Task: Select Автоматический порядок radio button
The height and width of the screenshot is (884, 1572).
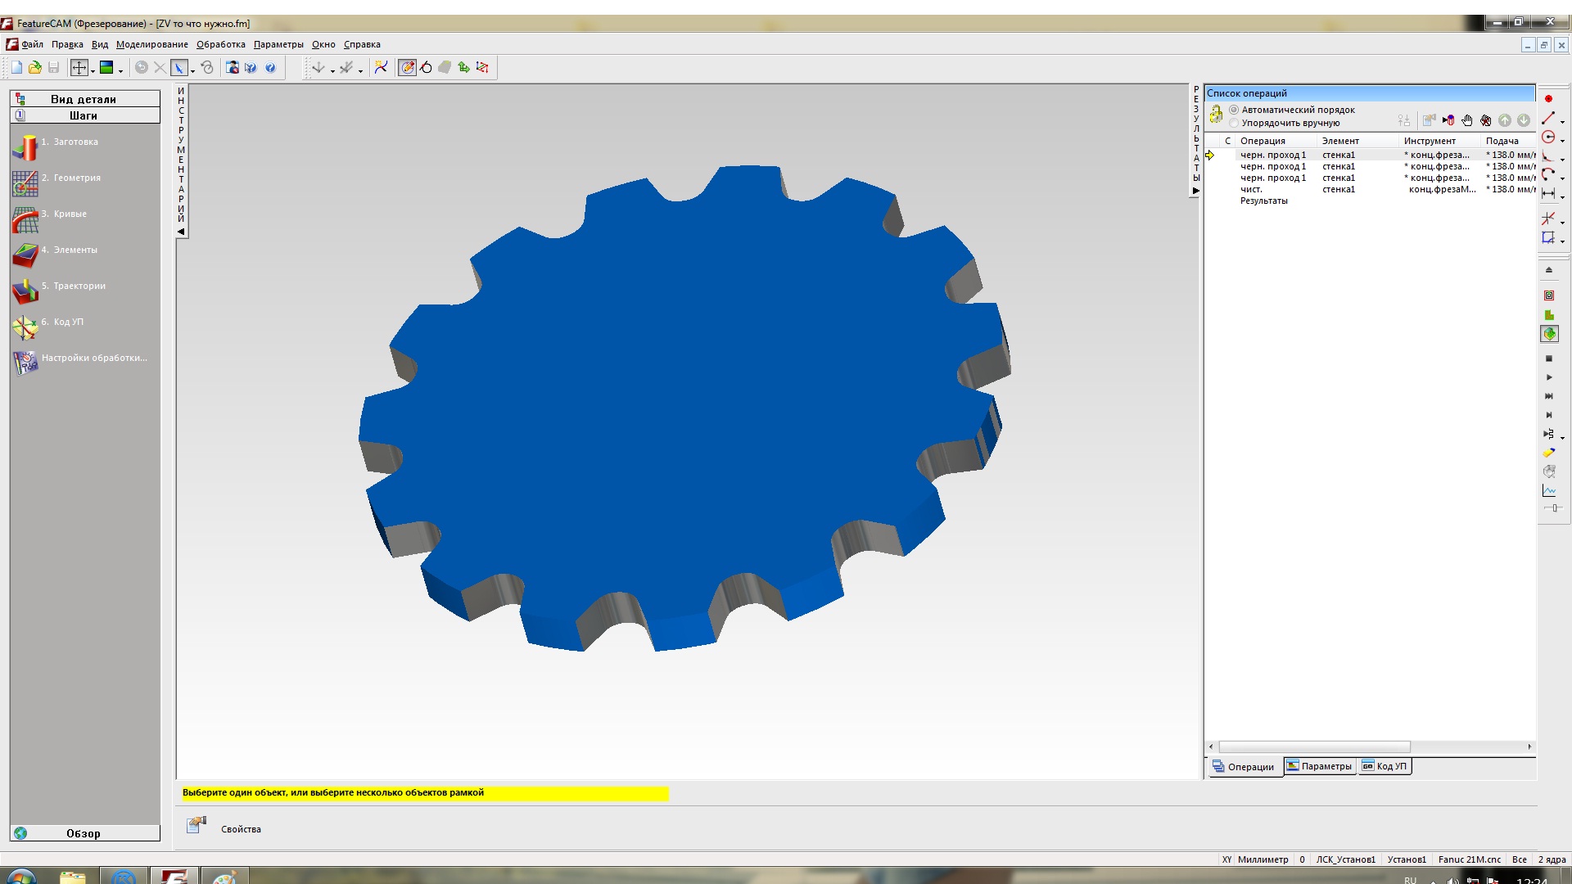Action: pos(1234,110)
